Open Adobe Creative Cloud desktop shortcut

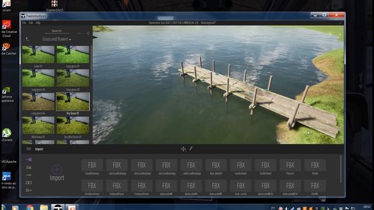pos(7,29)
